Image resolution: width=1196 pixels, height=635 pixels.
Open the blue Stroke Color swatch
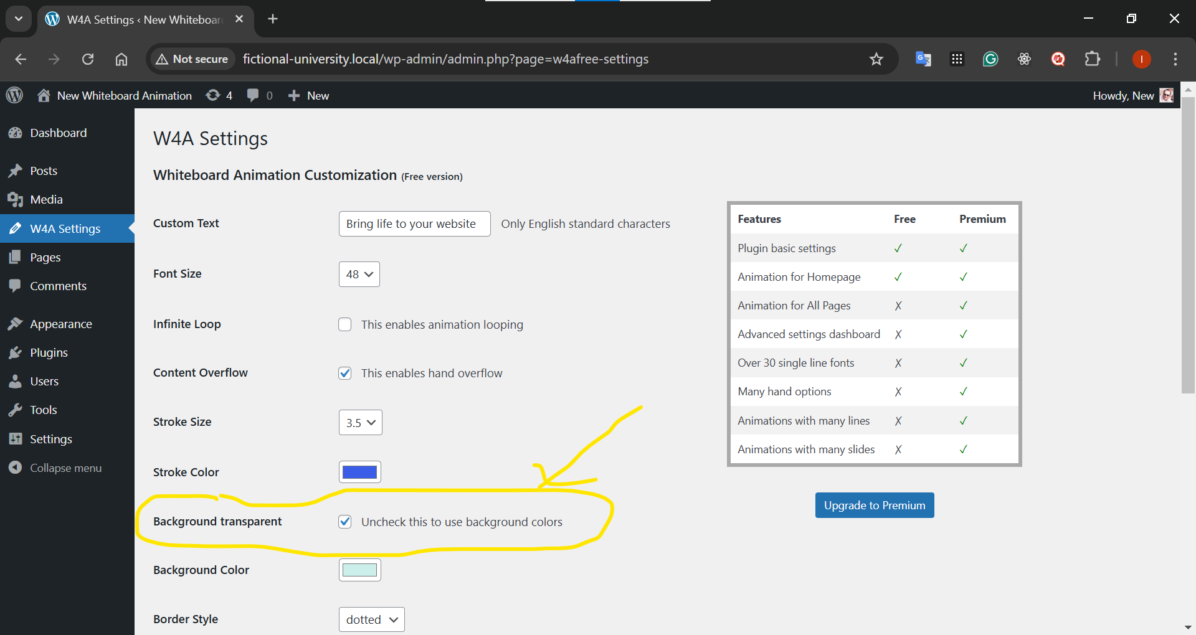359,472
